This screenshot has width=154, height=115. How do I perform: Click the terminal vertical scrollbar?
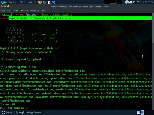(x=153, y=61)
